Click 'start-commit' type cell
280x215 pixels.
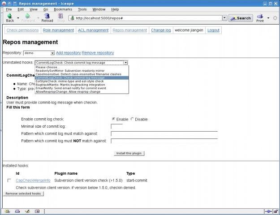click(x=137, y=181)
